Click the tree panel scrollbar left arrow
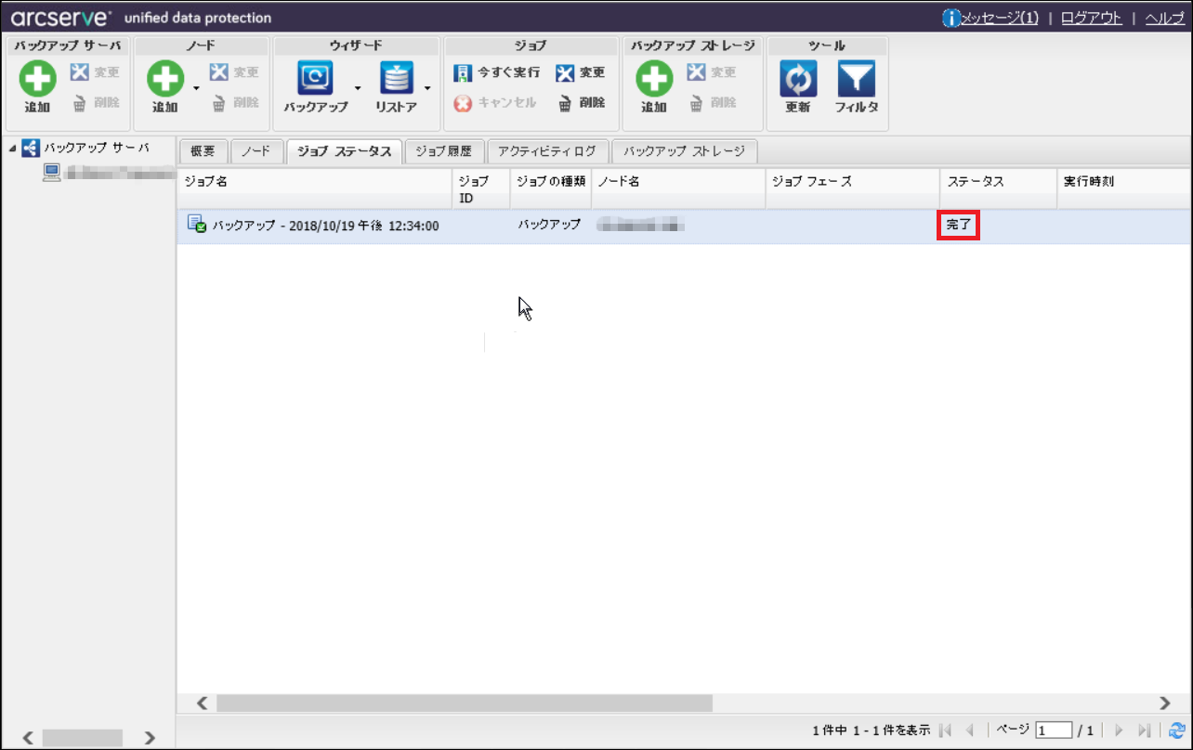1193x750 pixels. pos(27,739)
